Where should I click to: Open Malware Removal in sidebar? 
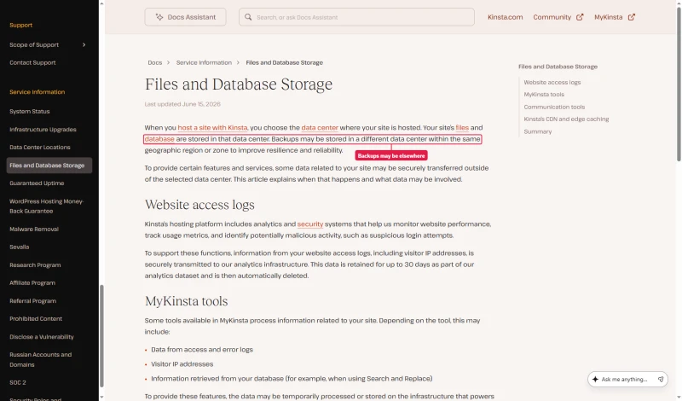coord(34,229)
